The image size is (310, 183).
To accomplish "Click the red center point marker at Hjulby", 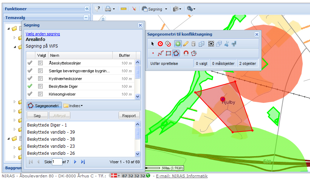I will coord(223,99).
